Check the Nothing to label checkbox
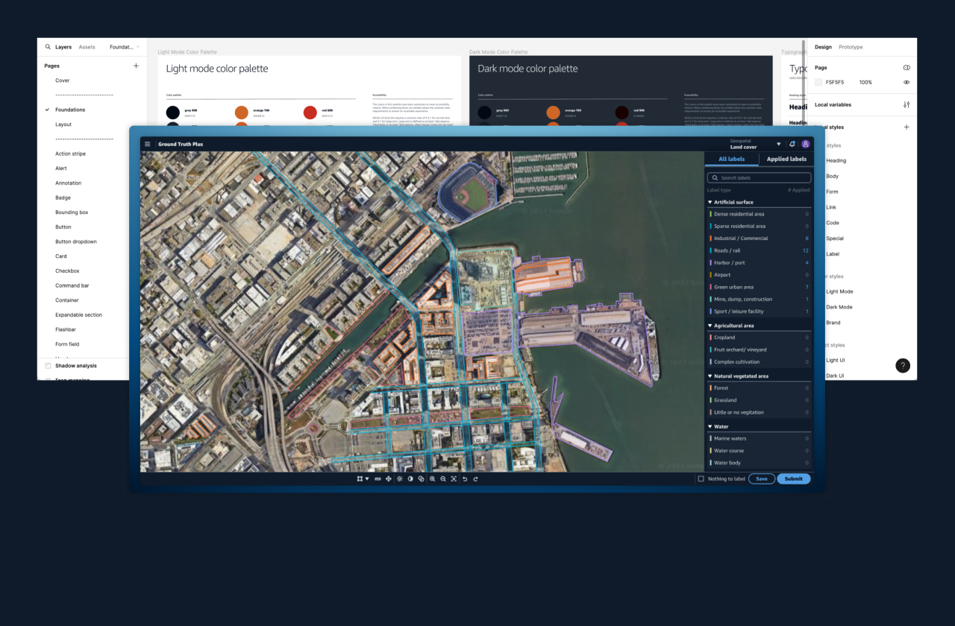The image size is (955, 626). (701, 479)
